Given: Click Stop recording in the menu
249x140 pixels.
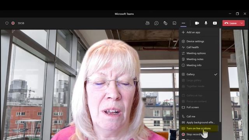Looking at the screenshot, I should (199, 134).
